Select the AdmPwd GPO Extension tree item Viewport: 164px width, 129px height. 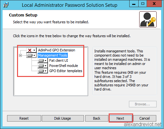coord(57,50)
